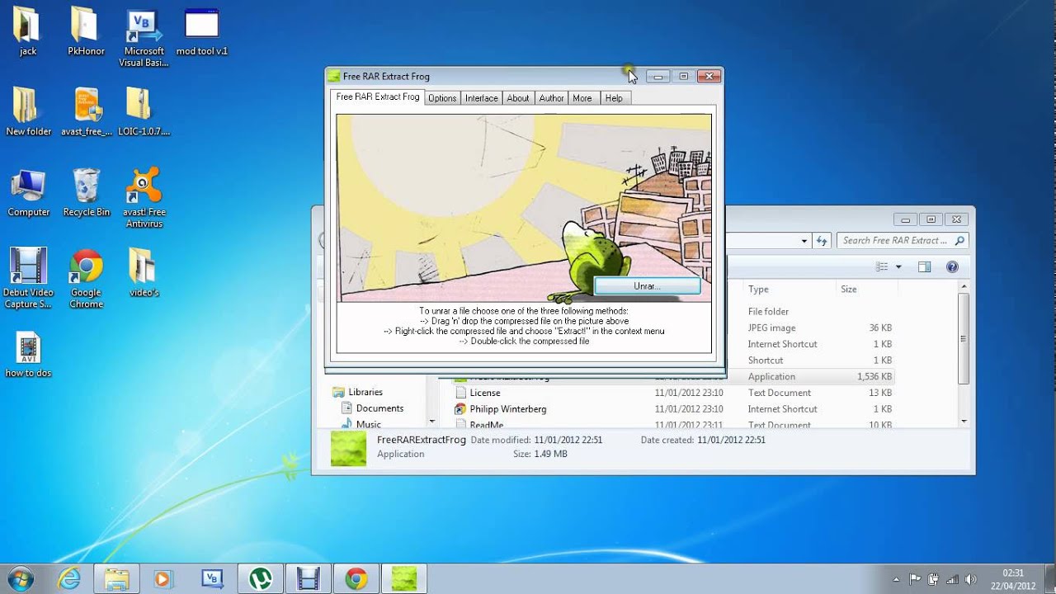
Task: Open the PkHonor desktop folder
Action: coord(86,31)
